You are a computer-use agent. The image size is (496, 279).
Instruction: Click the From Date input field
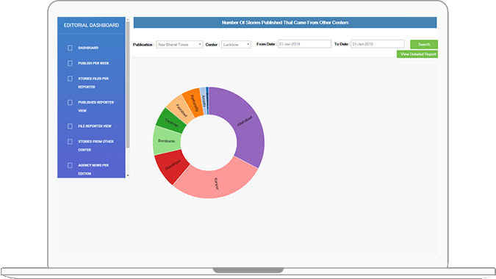point(304,44)
